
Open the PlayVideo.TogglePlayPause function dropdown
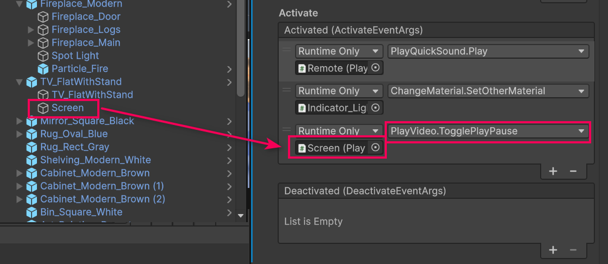click(x=487, y=131)
